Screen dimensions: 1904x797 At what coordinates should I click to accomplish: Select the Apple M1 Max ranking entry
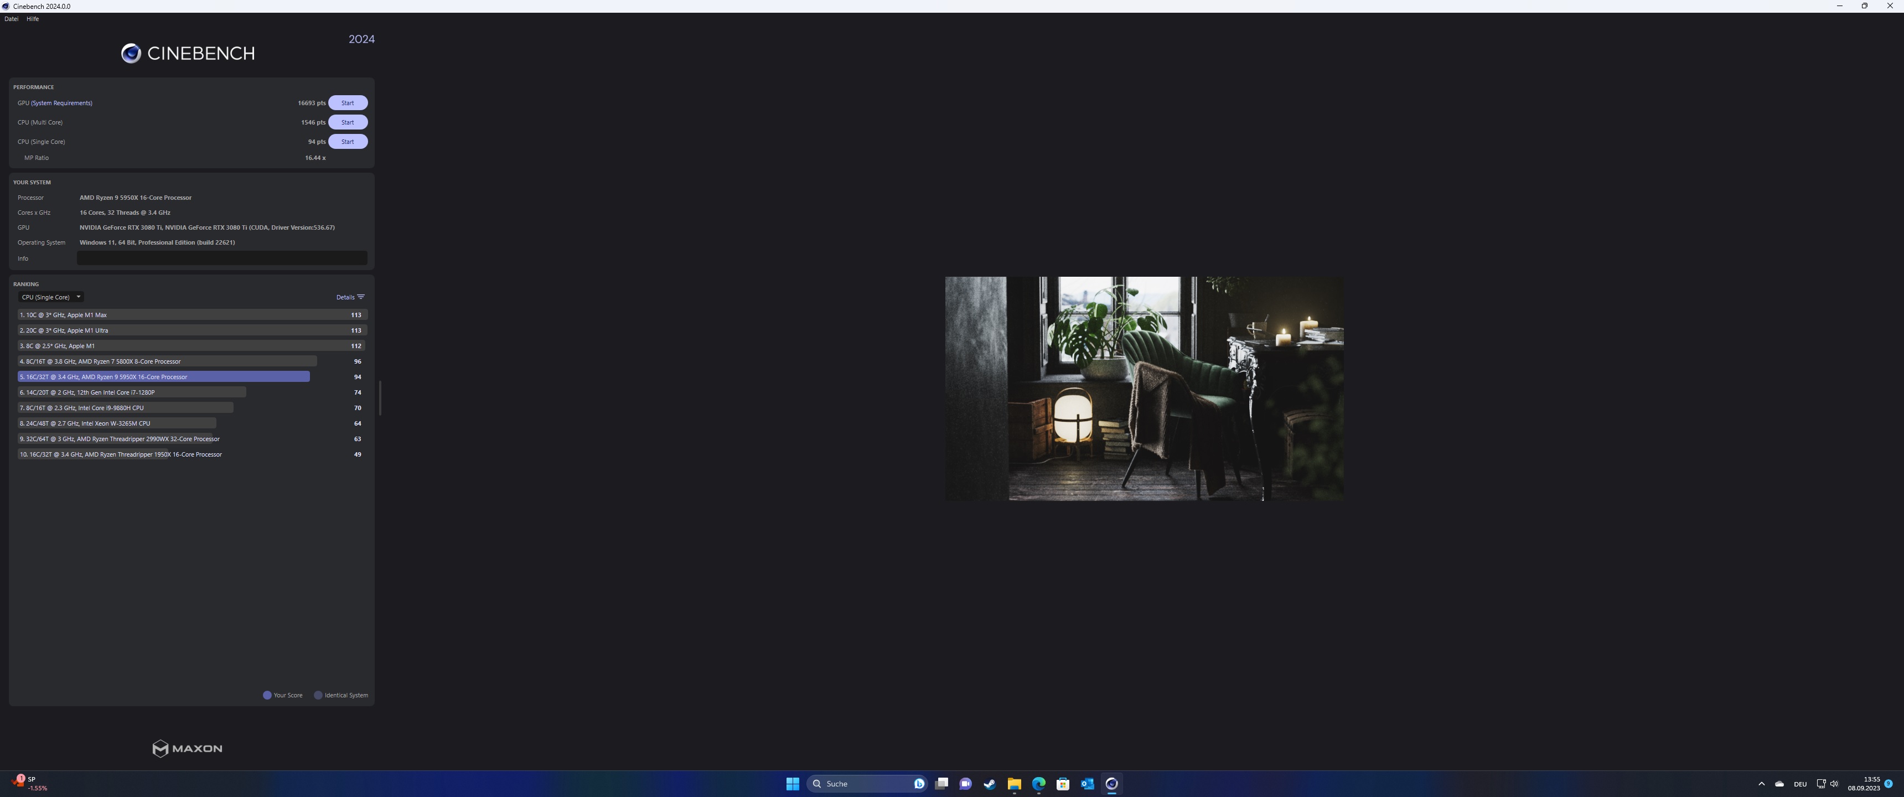click(191, 315)
